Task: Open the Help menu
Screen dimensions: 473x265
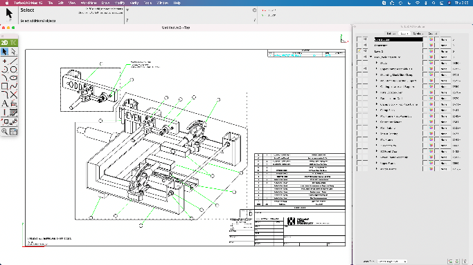Action: [177, 3]
